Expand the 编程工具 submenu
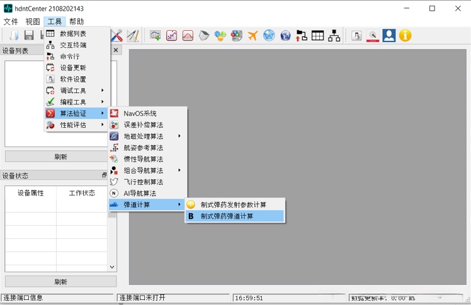The width and height of the screenshot is (471, 305). tap(77, 102)
